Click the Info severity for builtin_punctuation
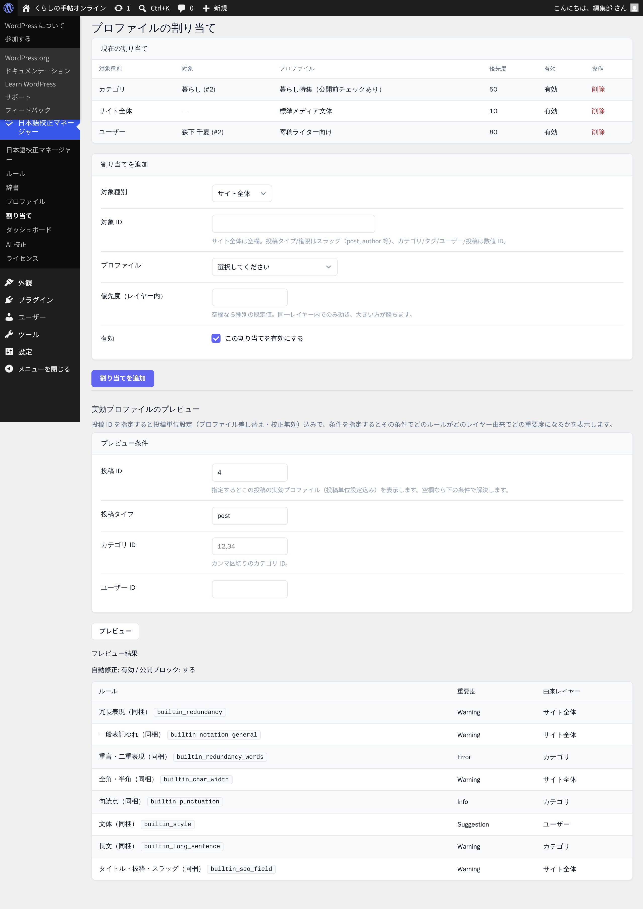This screenshot has height=909, width=643. pyautogui.click(x=462, y=802)
